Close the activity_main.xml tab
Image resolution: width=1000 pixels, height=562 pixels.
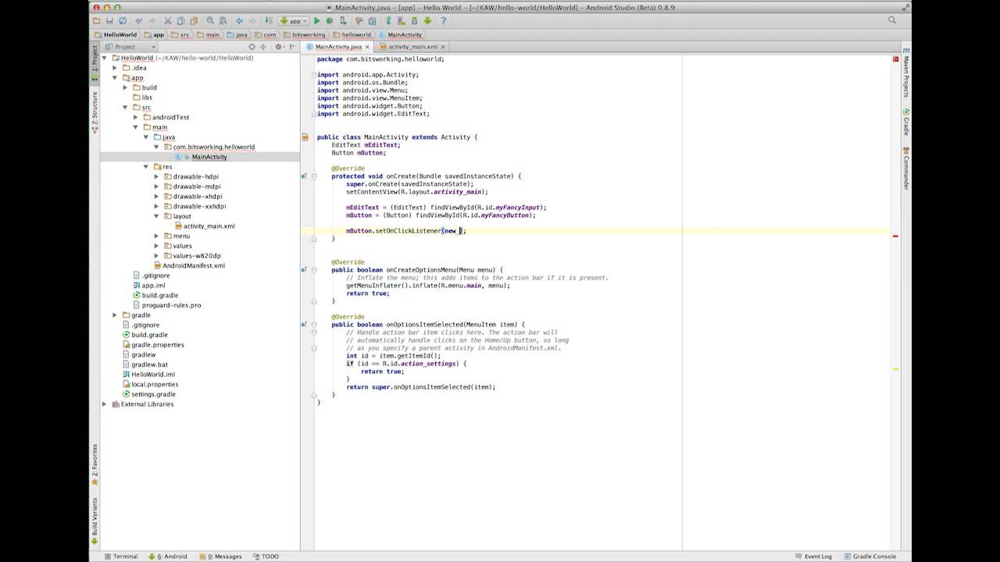[443, 47]
